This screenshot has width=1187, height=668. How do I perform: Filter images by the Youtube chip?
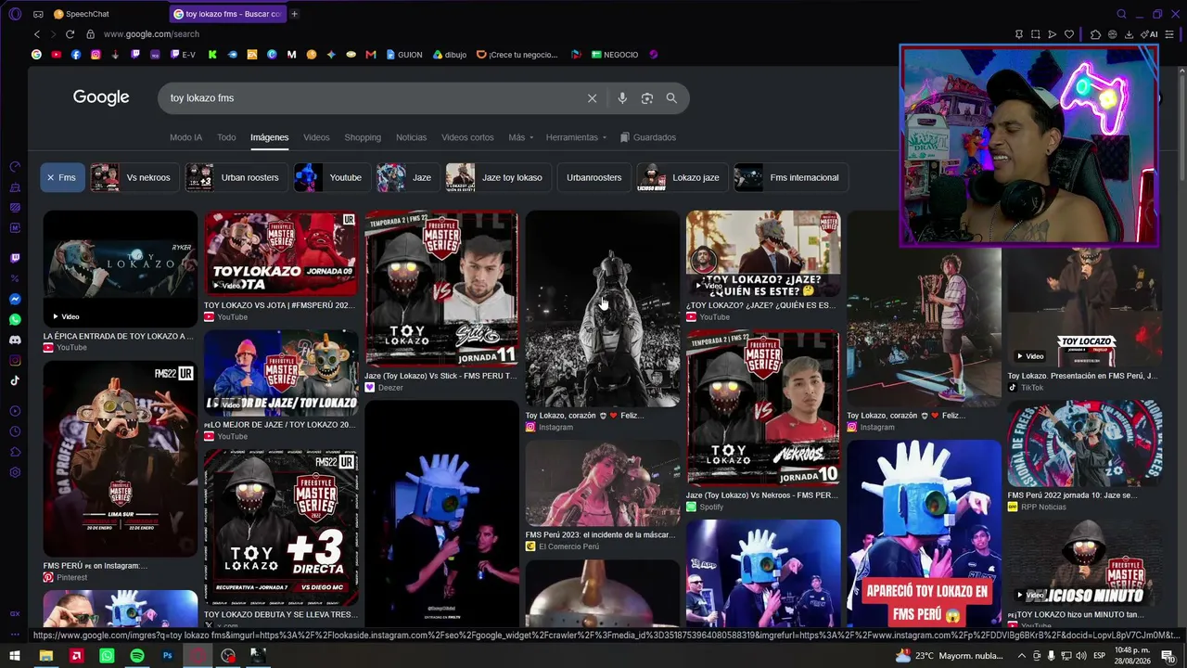[332, 177]
